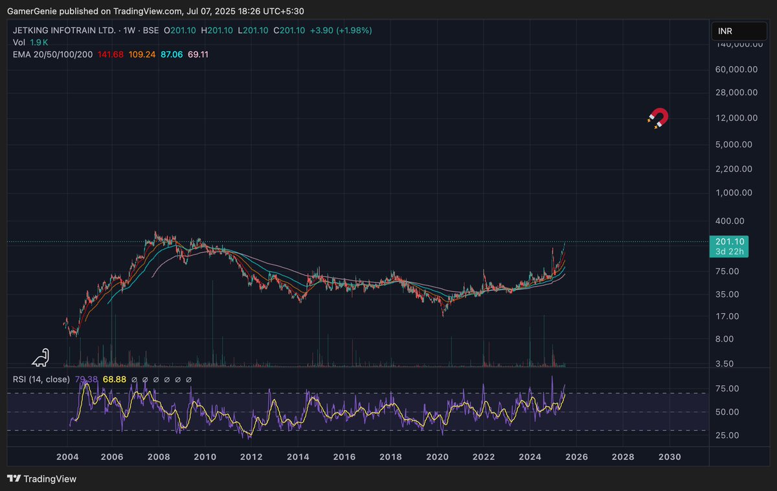Viewport: 777px width, 491px height.
Task: Click the red EMA value 141.68
Action: coord(111,54)
